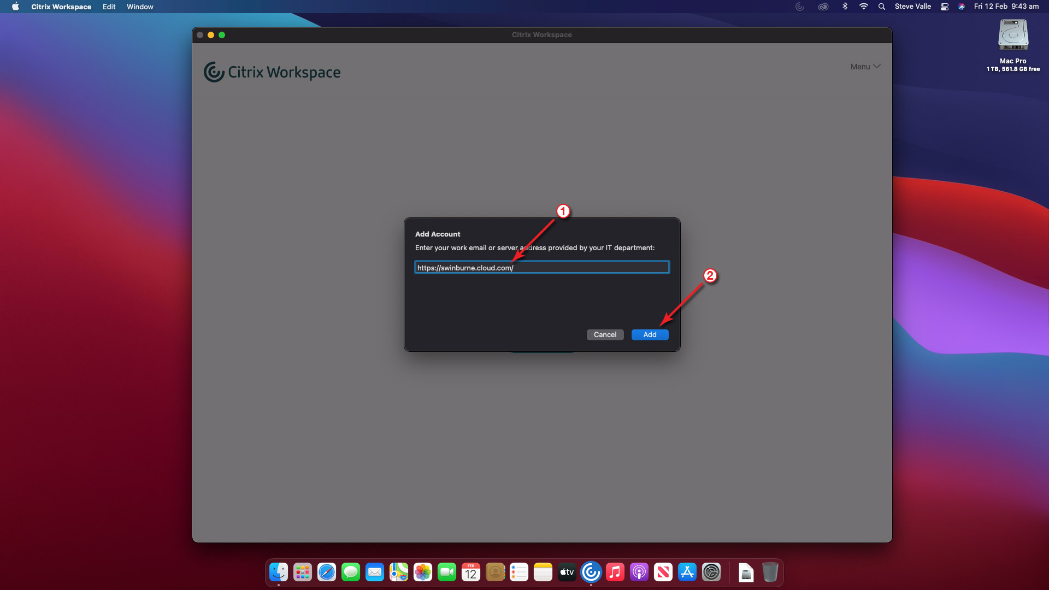
Task: Click the Citrix Workspace icon in dock
Action: (591, 572)
